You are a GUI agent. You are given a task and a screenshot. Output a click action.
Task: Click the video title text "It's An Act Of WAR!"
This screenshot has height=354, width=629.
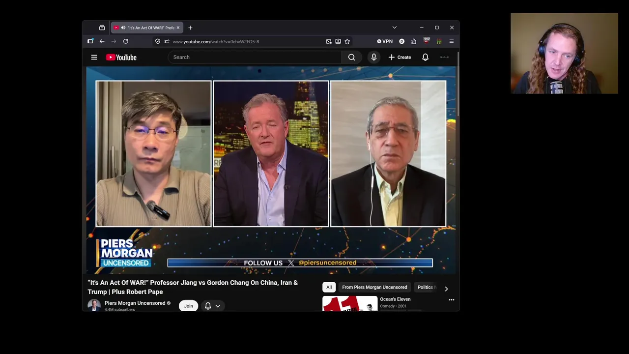point(118,283)
